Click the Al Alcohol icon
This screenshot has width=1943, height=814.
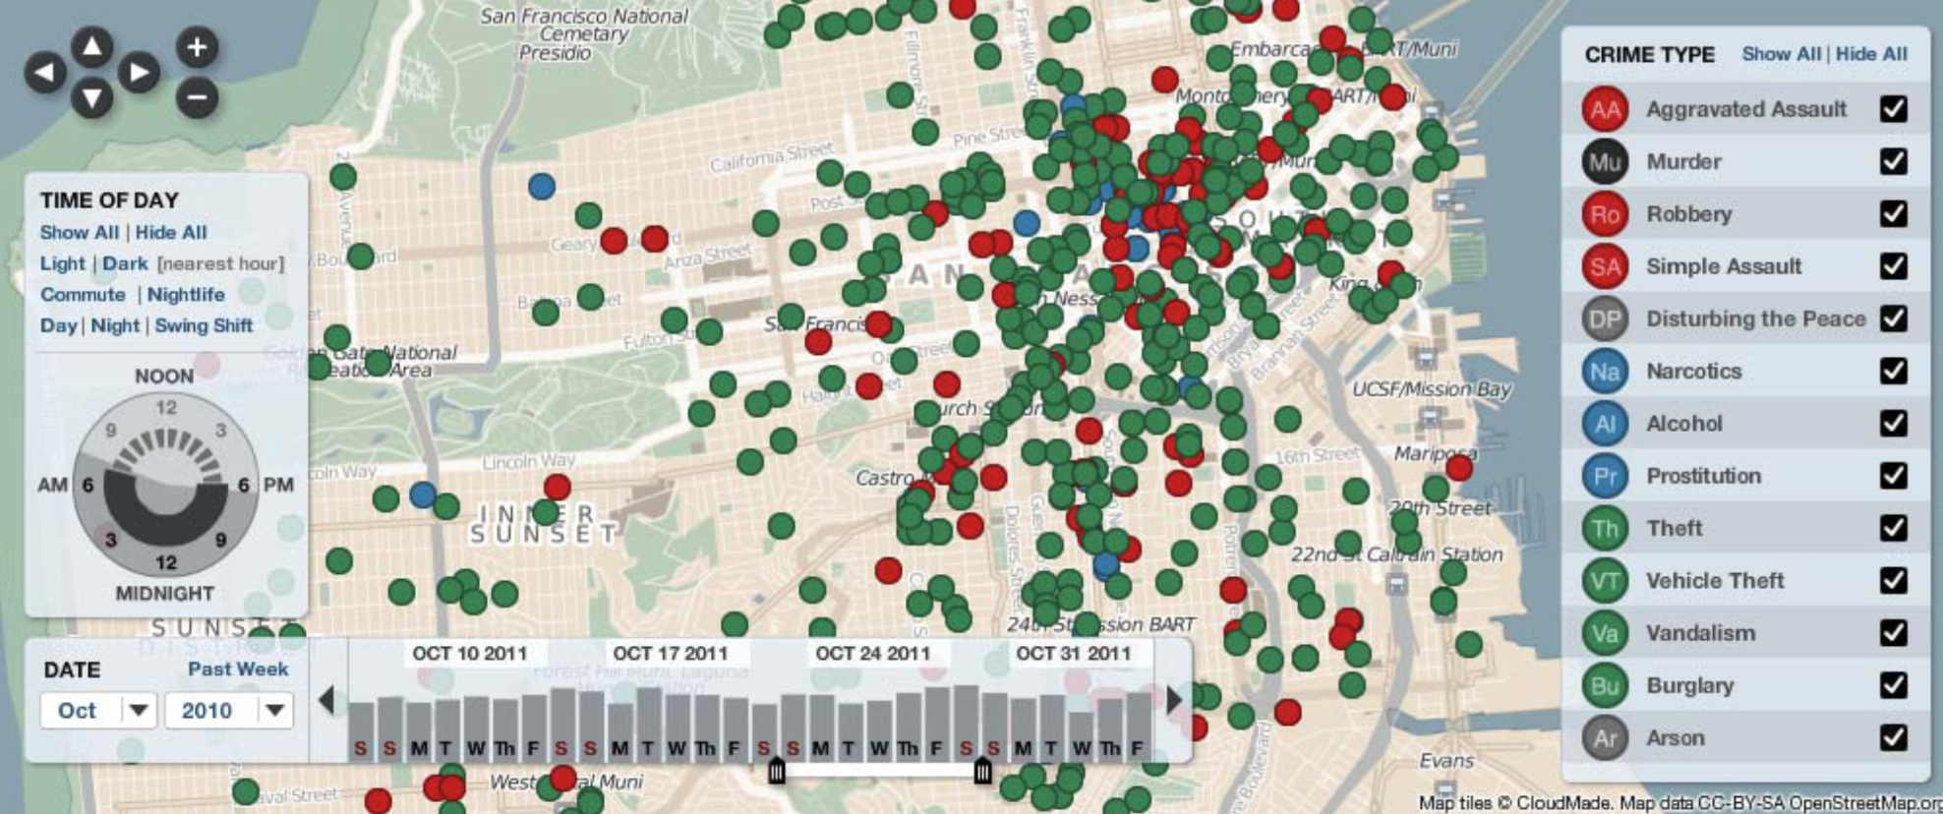coord(1605,424)
